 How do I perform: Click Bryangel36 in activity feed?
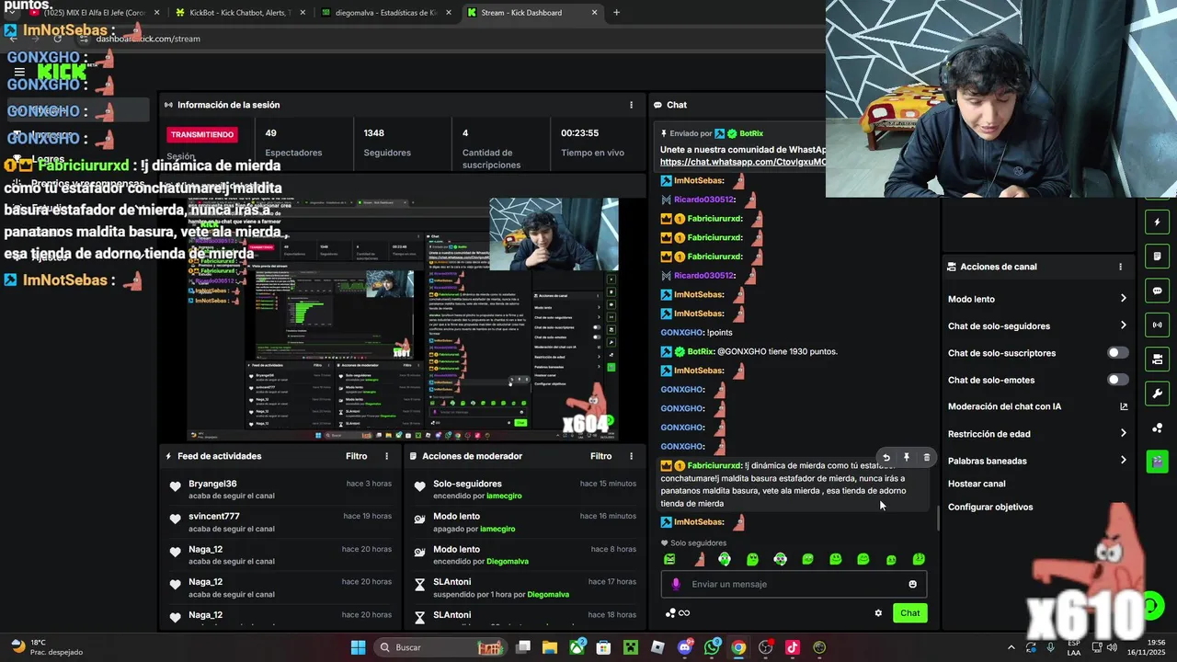pyautogui.click(x=212, y=484)
